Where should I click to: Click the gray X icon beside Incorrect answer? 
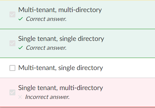[x=20, y=97]
